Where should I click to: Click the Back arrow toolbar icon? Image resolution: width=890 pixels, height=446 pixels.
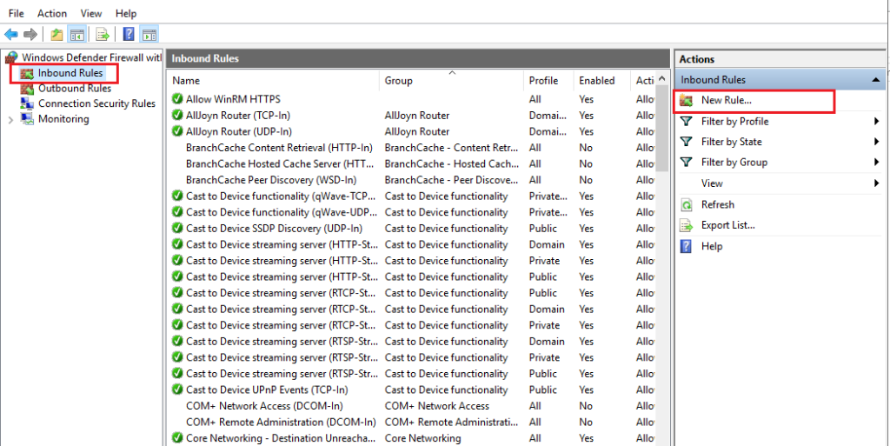click(x=10, y=35)
